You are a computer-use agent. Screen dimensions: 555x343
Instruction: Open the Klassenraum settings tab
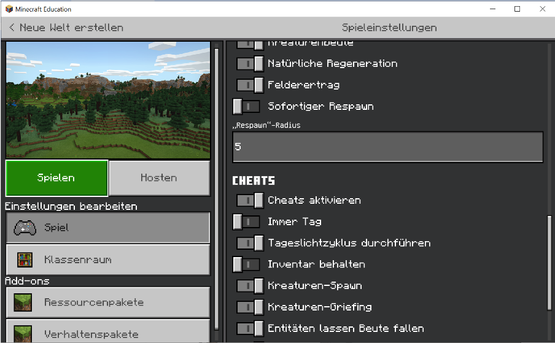pyautogui.click(x=108, y=260)
